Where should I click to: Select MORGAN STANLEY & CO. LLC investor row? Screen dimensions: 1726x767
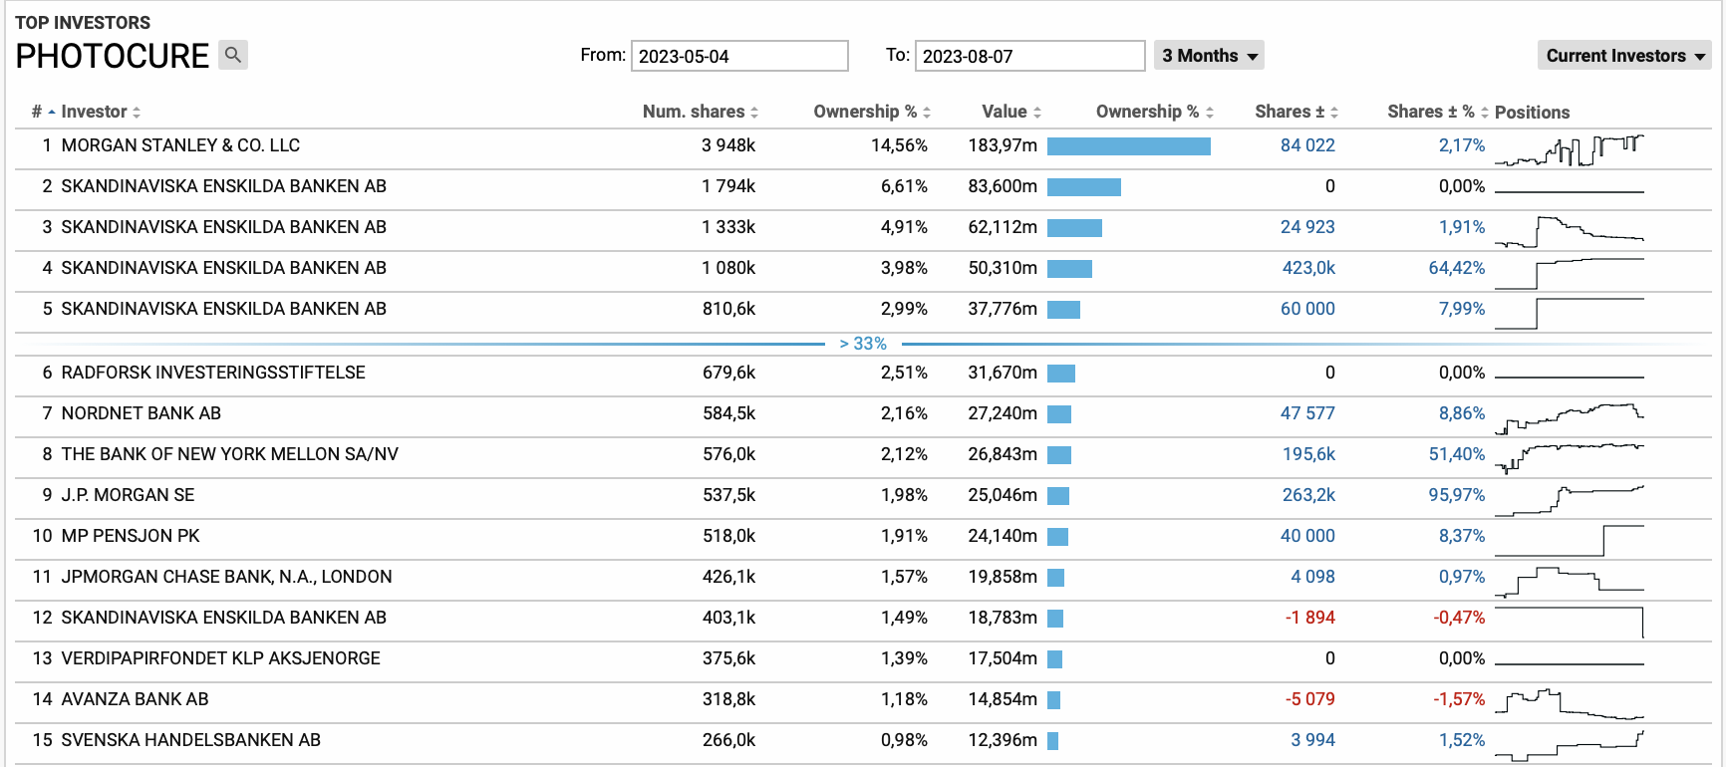tap(863, 148)
